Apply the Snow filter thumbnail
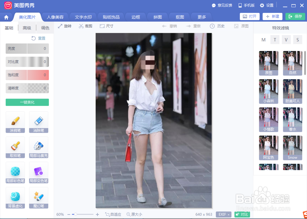 tap(293, 148)
